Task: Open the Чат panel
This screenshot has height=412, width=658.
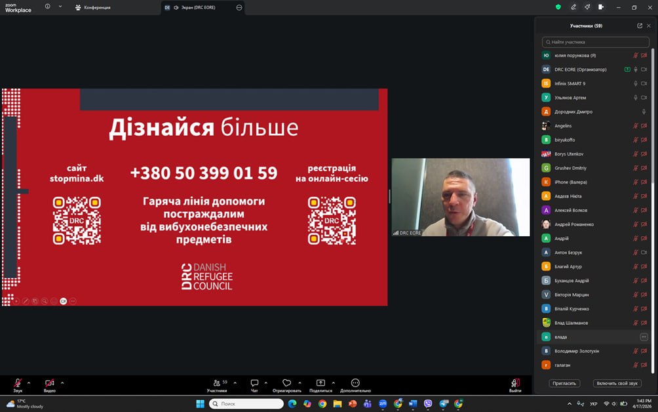Action: (254, 383)
